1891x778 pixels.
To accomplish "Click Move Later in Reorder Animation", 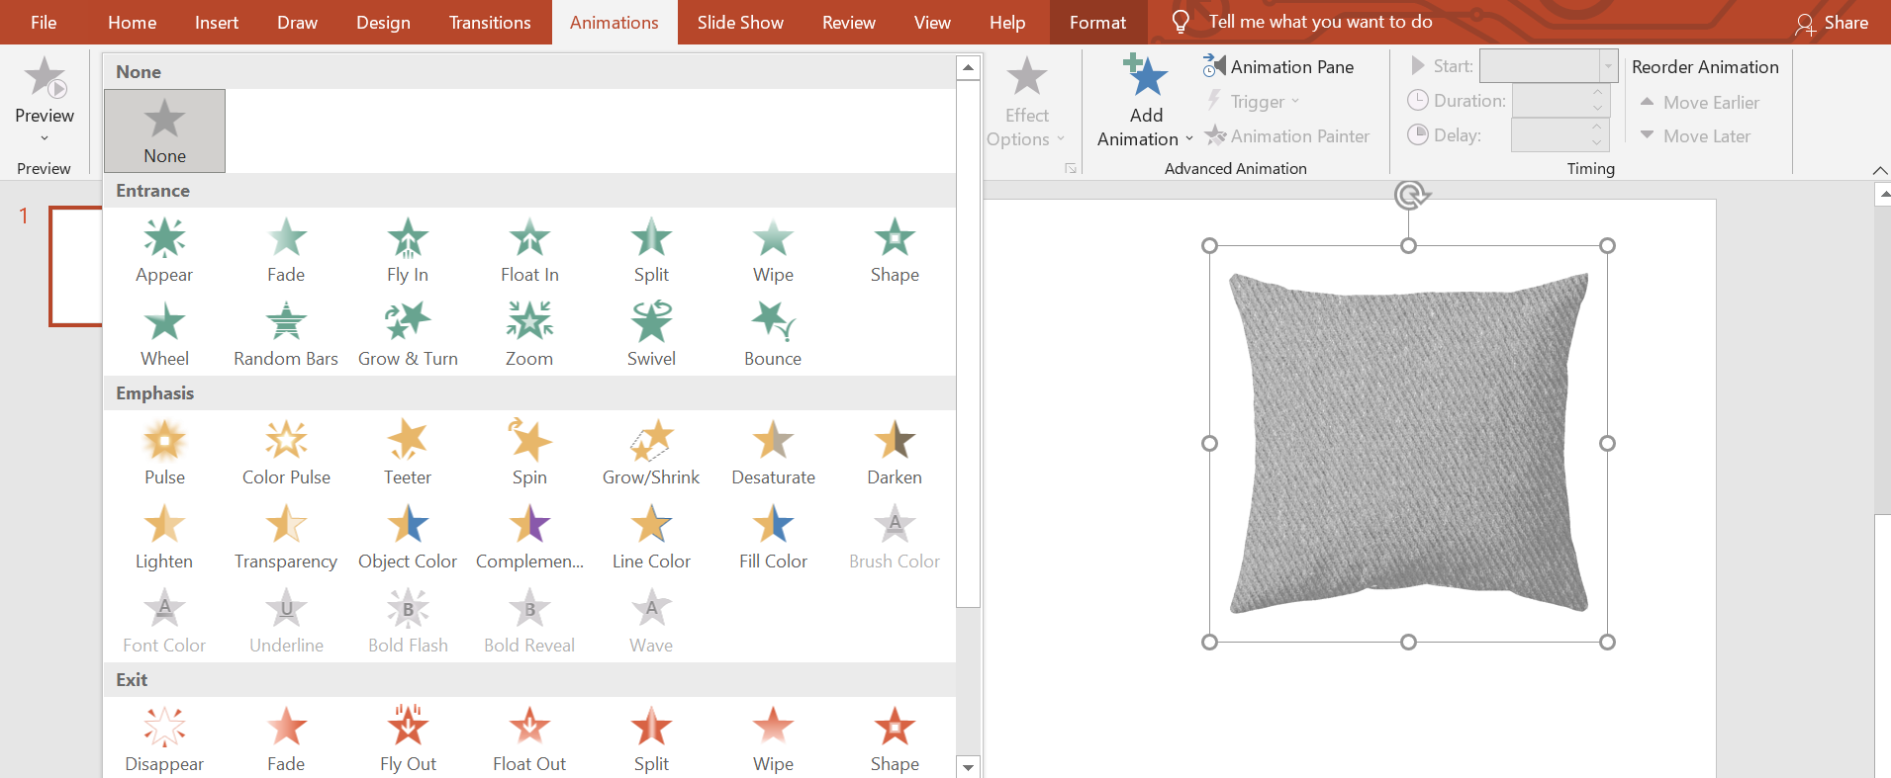I will click(1695, 135).
